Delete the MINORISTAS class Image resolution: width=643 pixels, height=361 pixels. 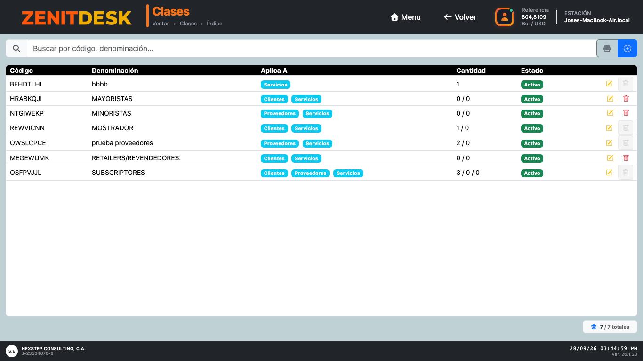pyautogui.click(x=626, y=113)
